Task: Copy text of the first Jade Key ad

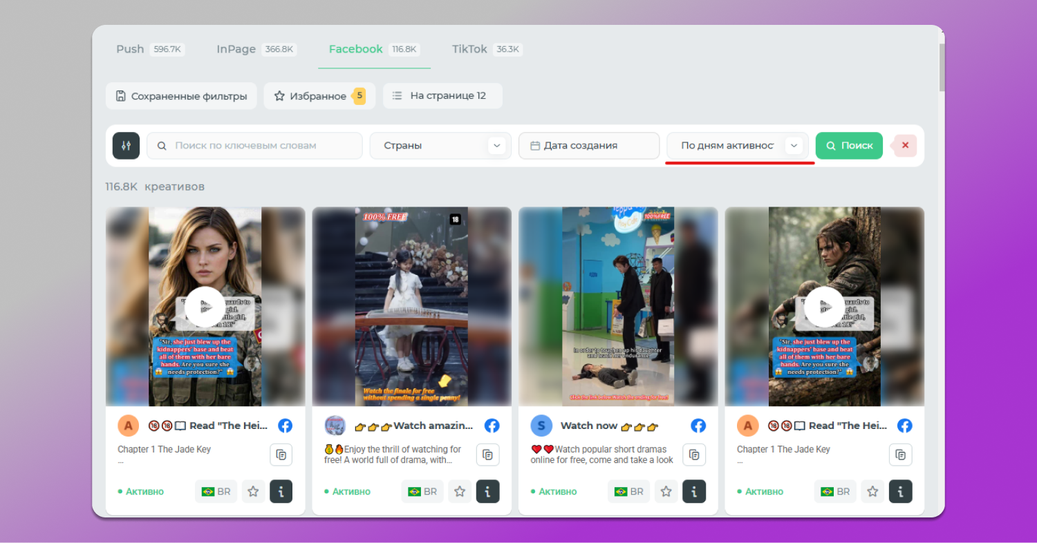Action: [x=281, y=455]
